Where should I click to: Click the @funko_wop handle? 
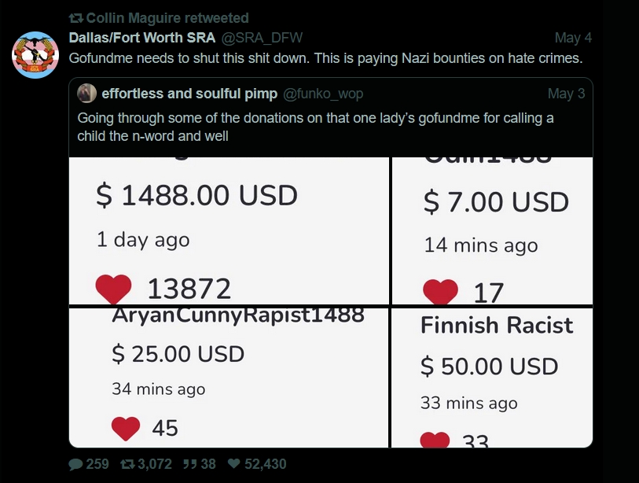322,94
